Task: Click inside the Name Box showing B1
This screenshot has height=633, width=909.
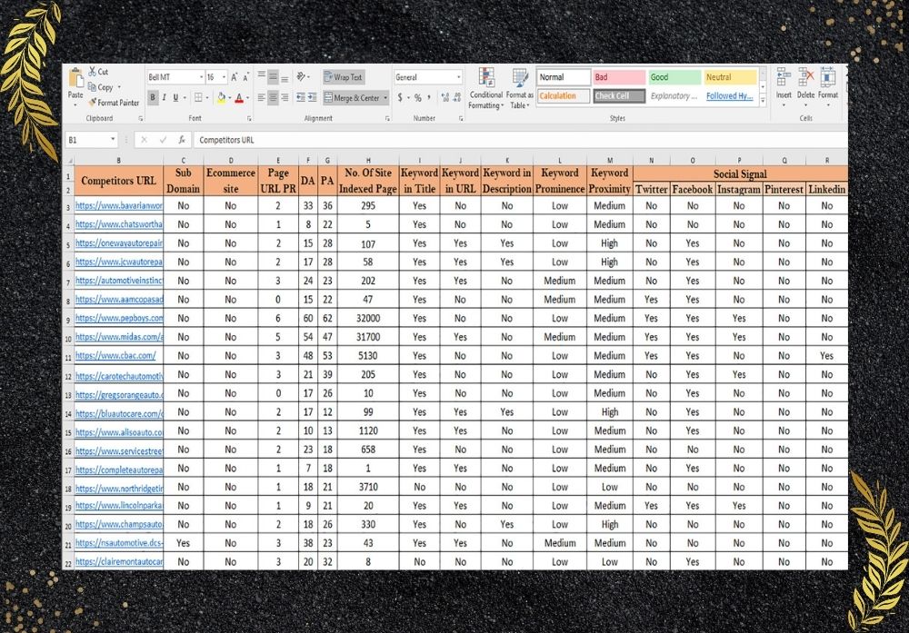Action: 91,140
